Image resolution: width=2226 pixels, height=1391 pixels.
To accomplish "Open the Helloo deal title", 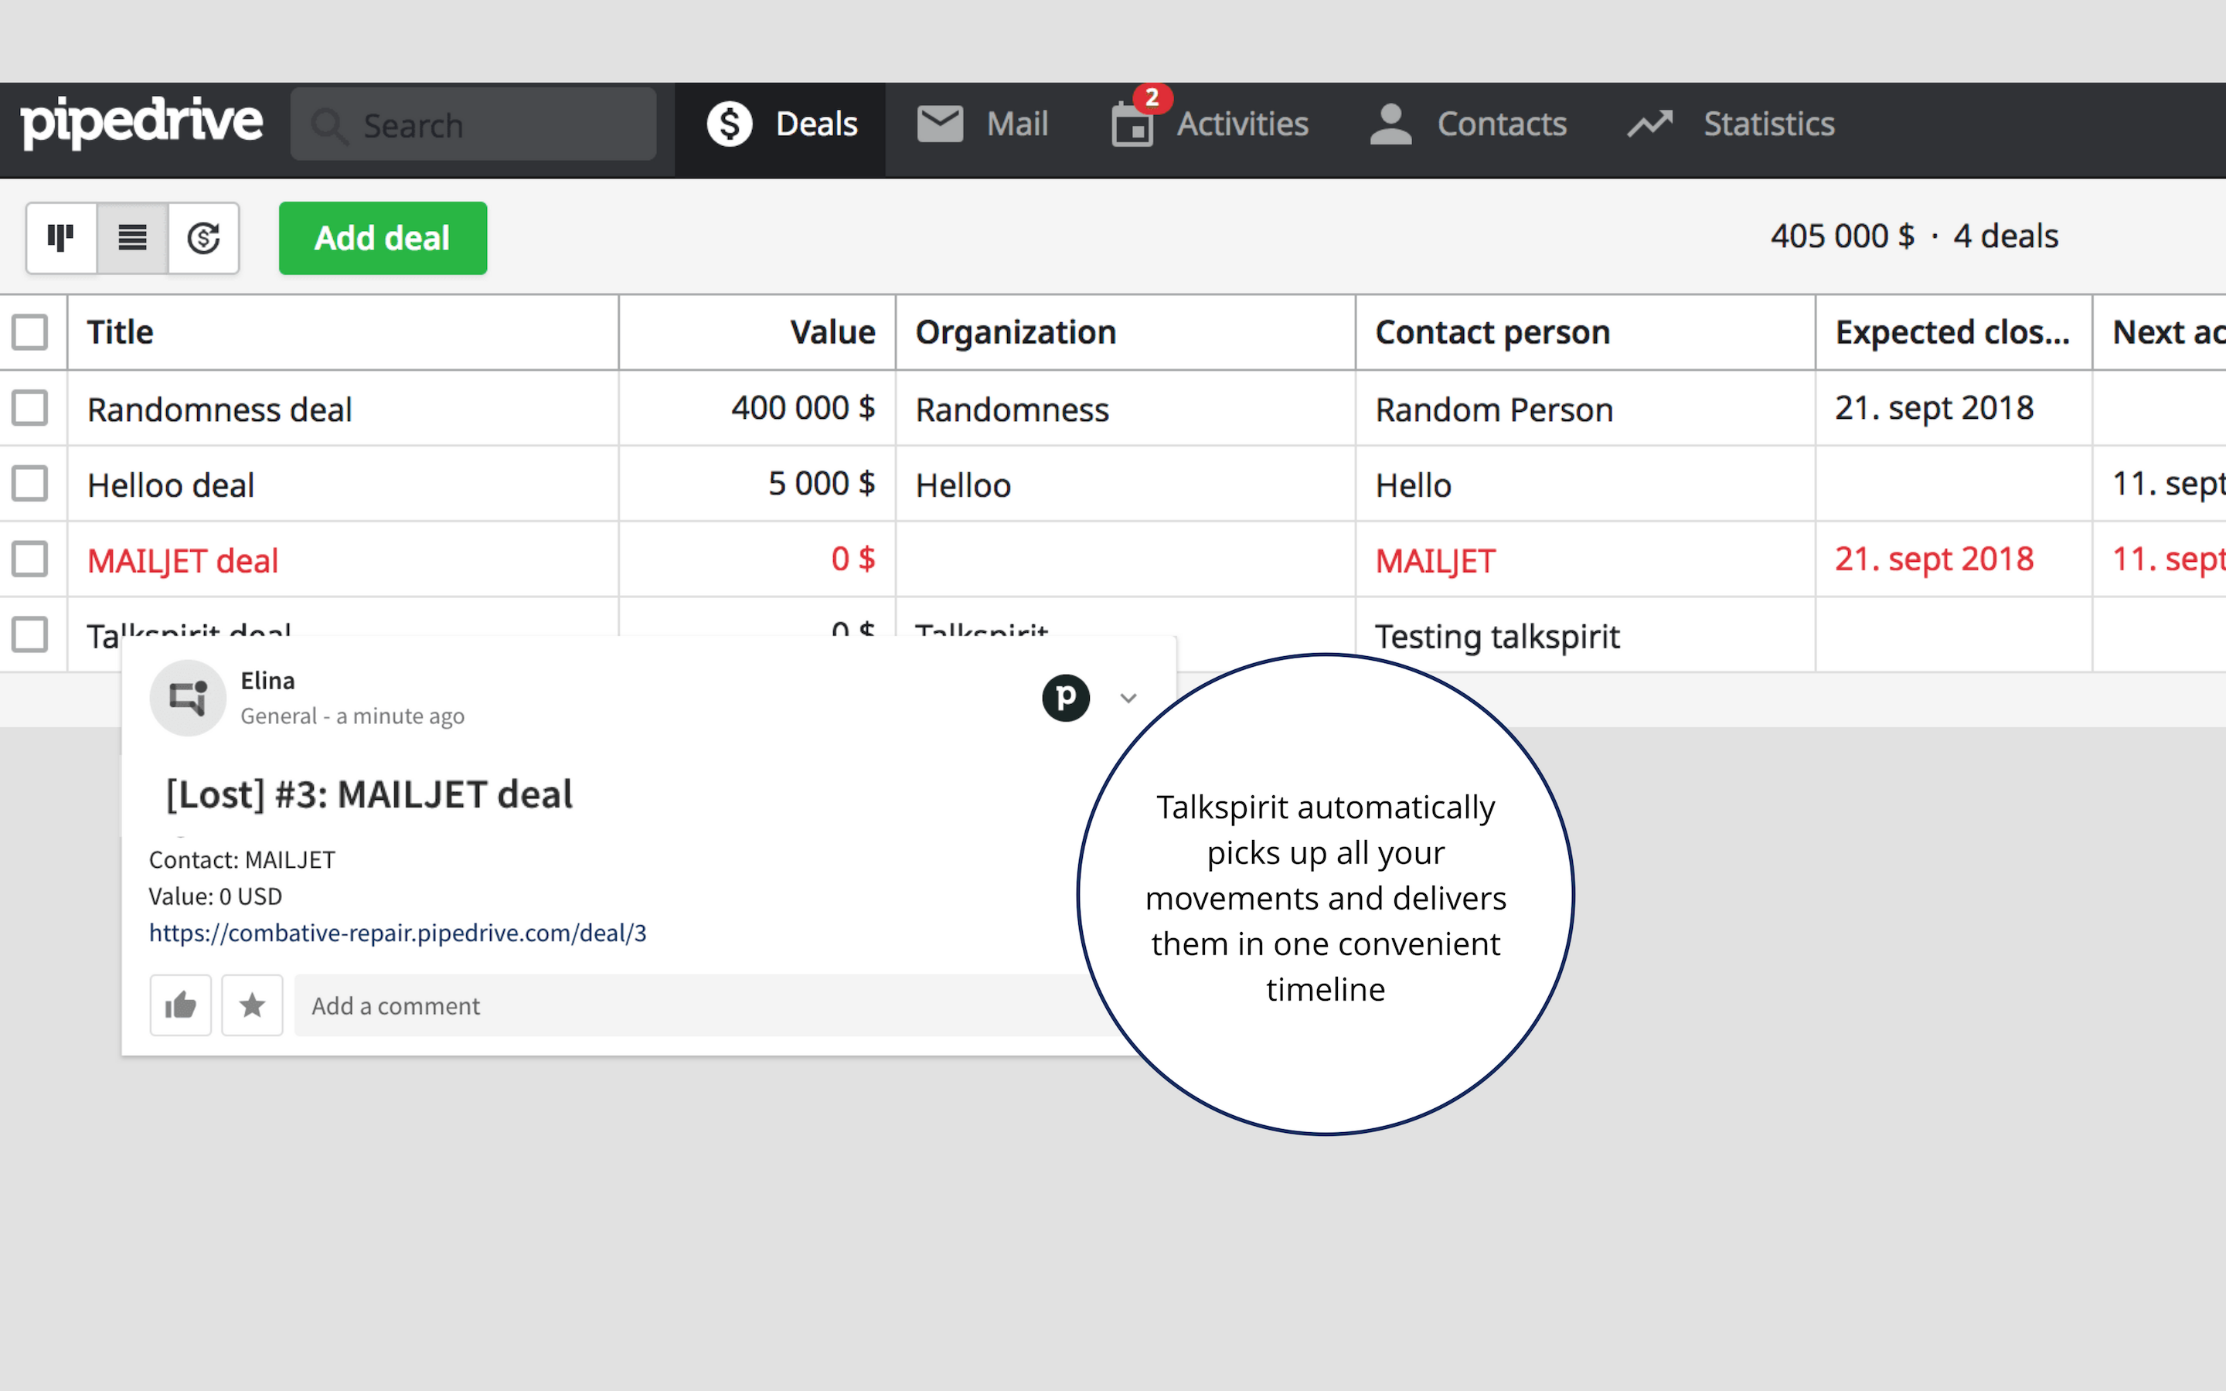I will coord(171,485).
